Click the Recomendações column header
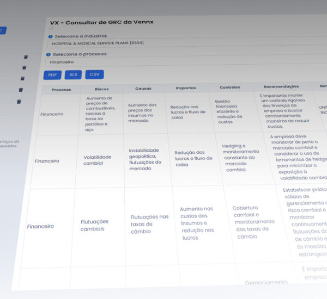The width and height of the screenshot is (327, 299). 281,86
